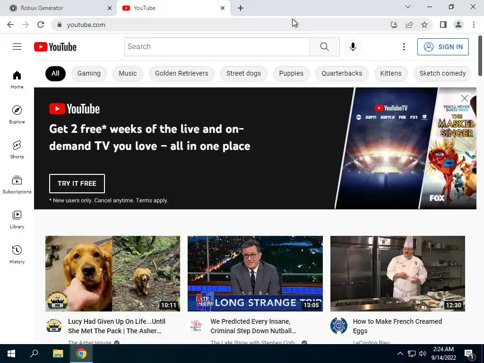Open the Lucy Had Given Up On Life title
This screenshot has height=363, width=484.
117,326
